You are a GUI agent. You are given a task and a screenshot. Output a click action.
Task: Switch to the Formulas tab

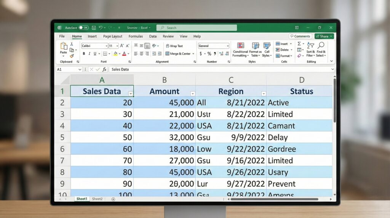(x=136, y=36)
